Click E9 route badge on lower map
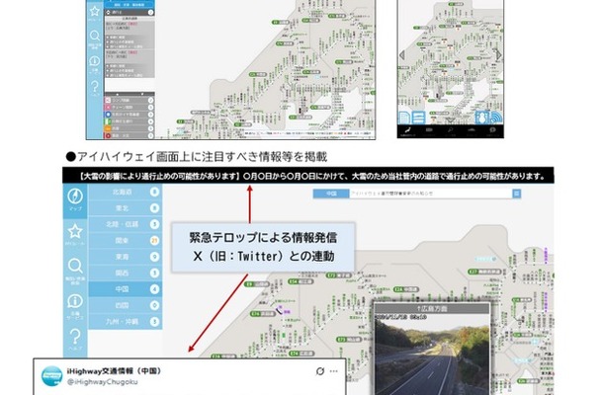The image size is (603, 395). coord(256,284)
